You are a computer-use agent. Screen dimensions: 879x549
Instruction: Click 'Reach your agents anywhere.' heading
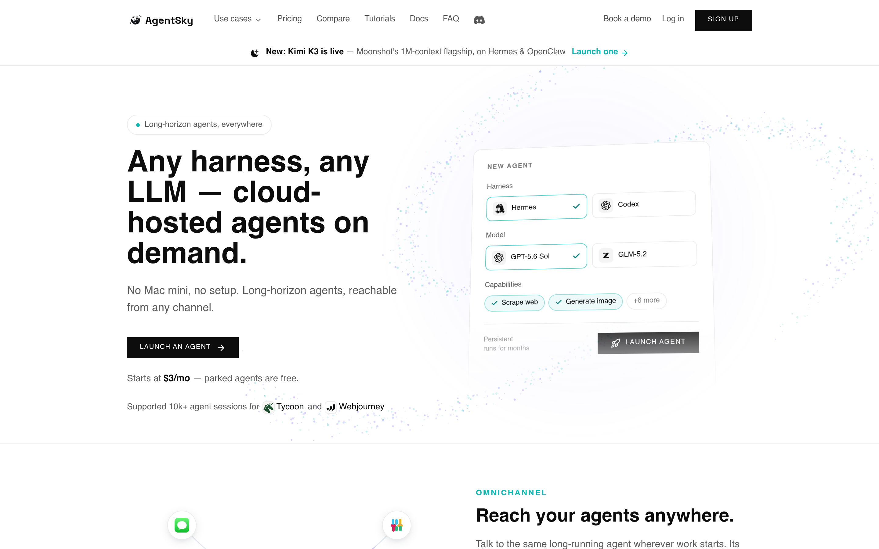click(605, 515)
